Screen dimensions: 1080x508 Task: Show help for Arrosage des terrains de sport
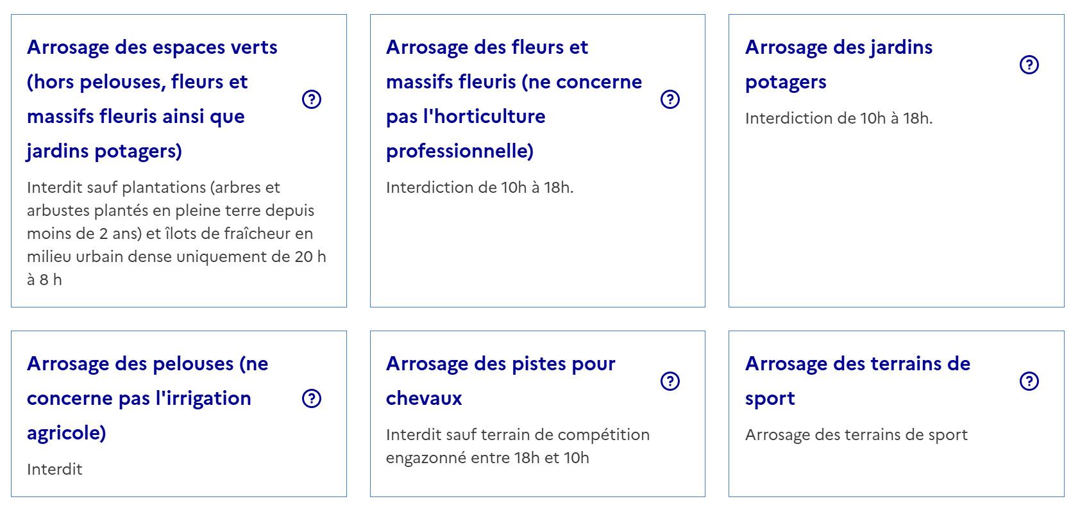pyautogui.click(x=1029, y=381)
